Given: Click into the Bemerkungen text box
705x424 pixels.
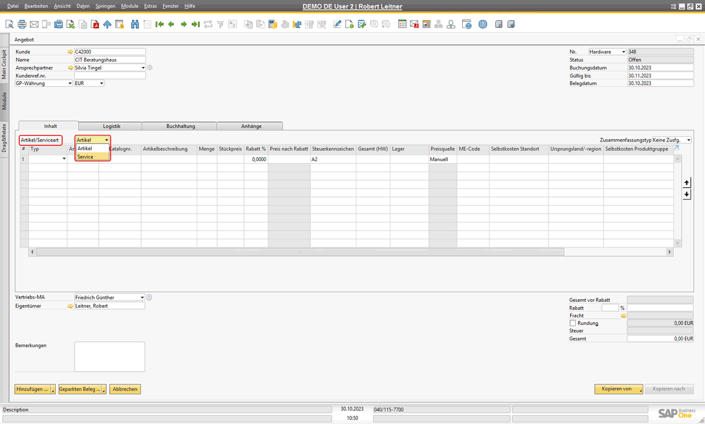Looking at the screenshot, I should [x=110, y=356].
